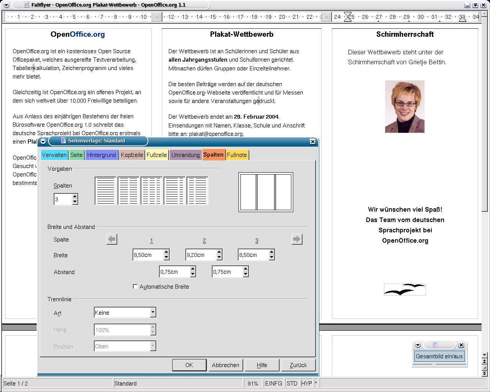The width and height of the screenshot is (490, 392).
Task: Select the three equal columns preset icon
Action: (x=152, y=191)
